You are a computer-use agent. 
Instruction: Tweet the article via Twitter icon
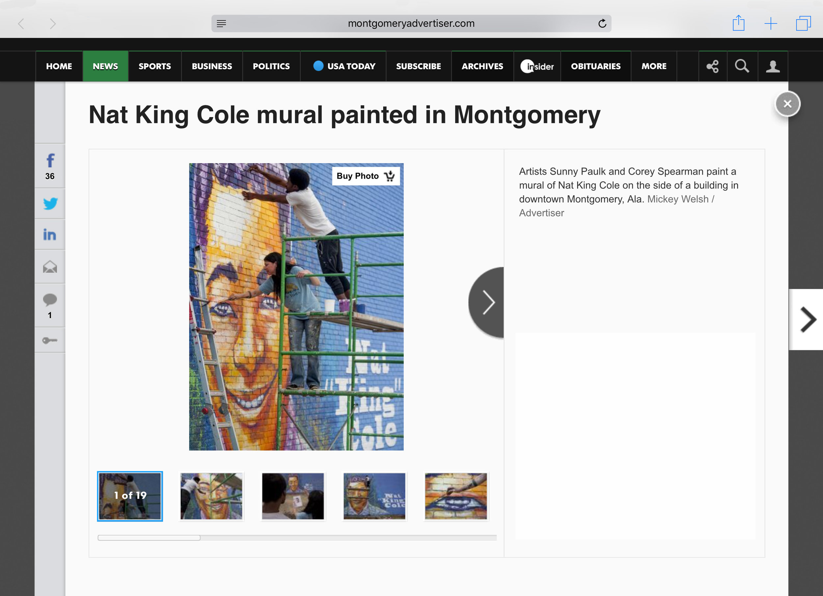pos(50,203)
